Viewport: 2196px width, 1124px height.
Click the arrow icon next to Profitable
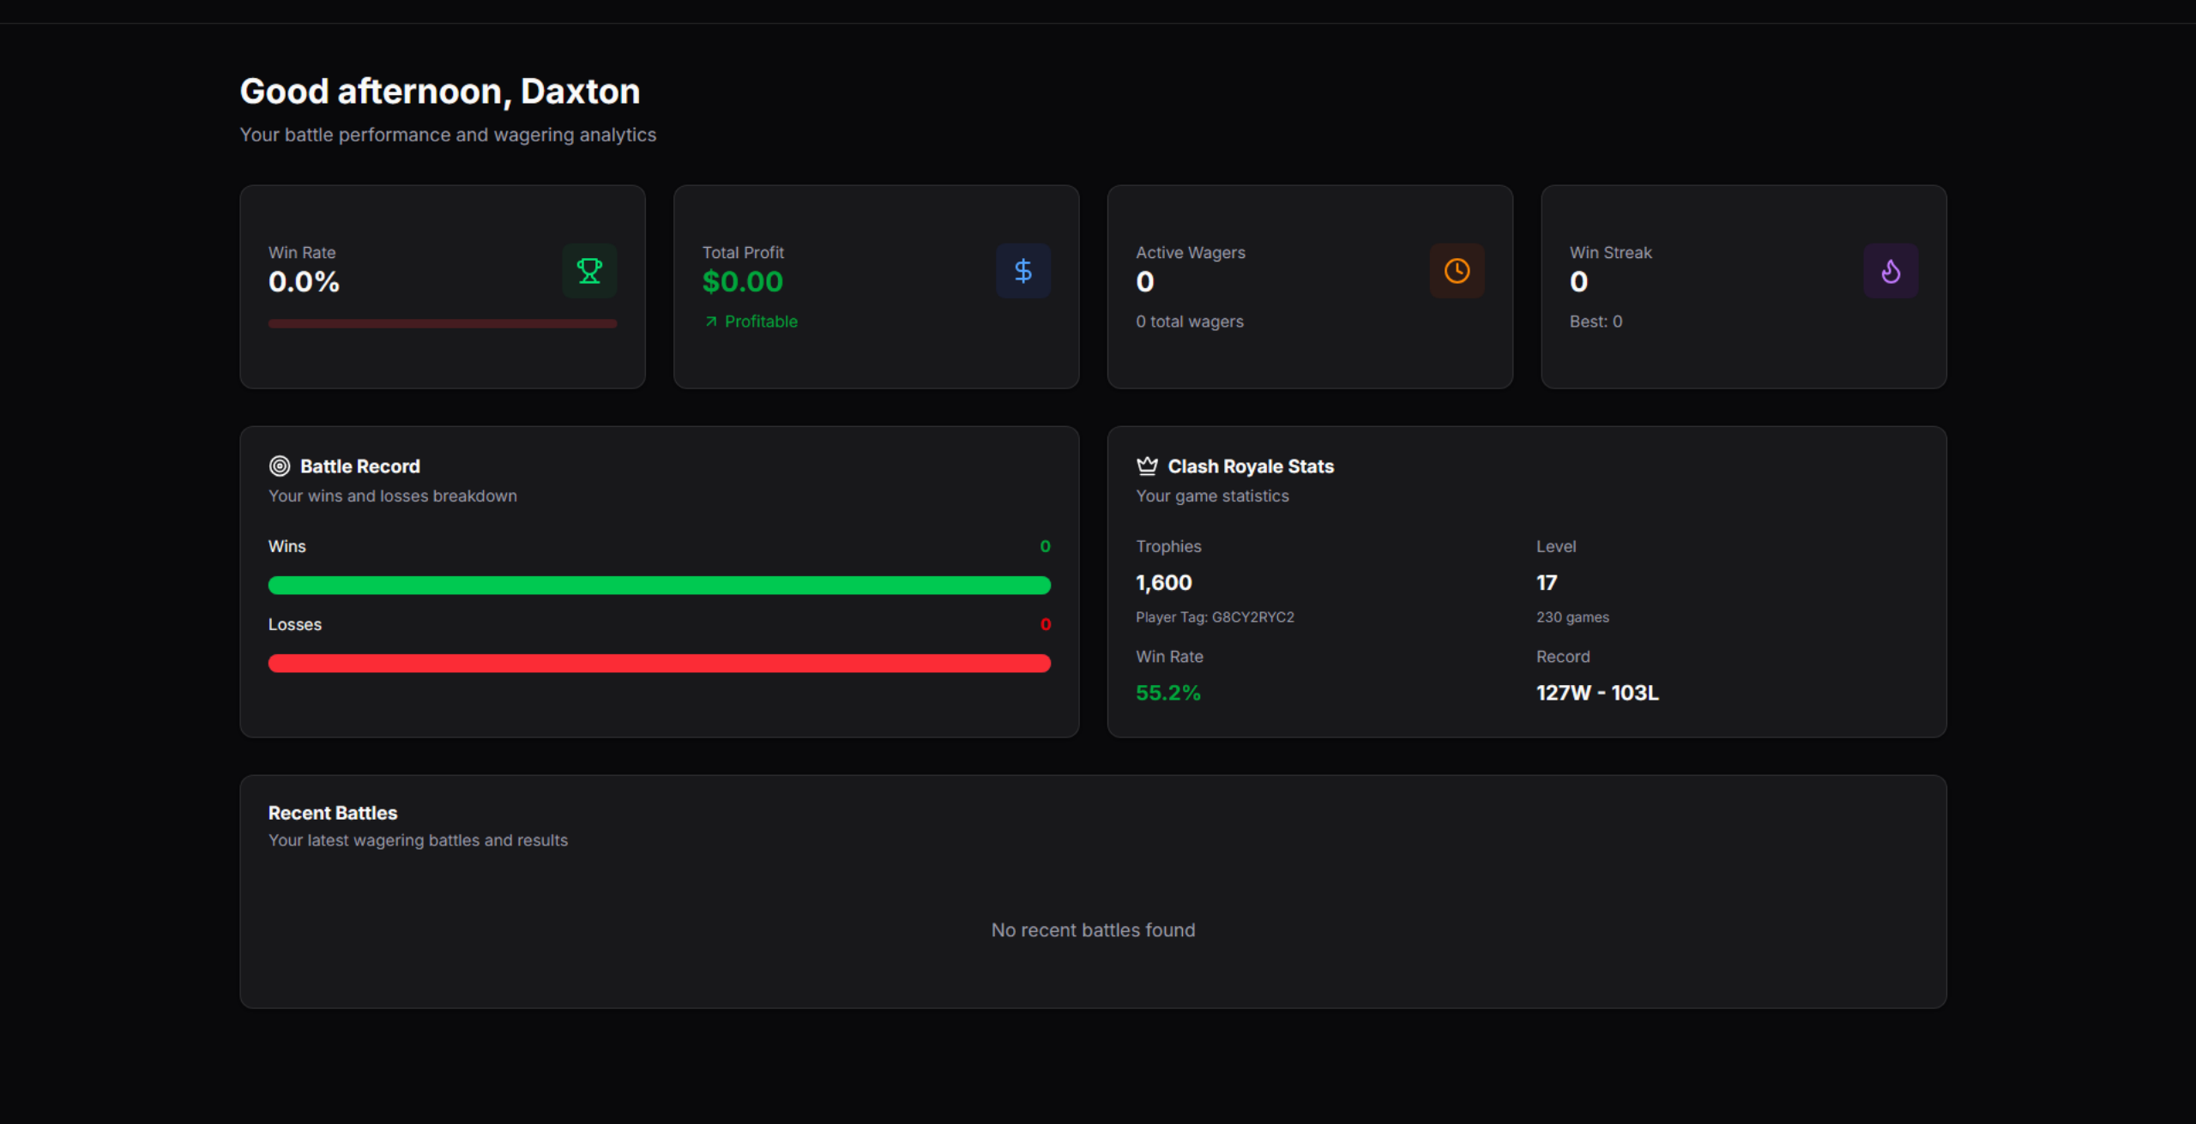click(x=710, y=322)
